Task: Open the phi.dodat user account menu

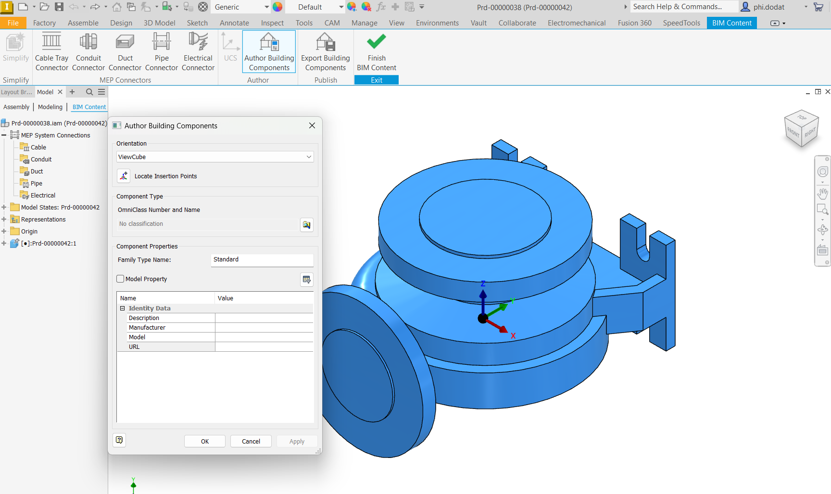Action: click(774, 7)
